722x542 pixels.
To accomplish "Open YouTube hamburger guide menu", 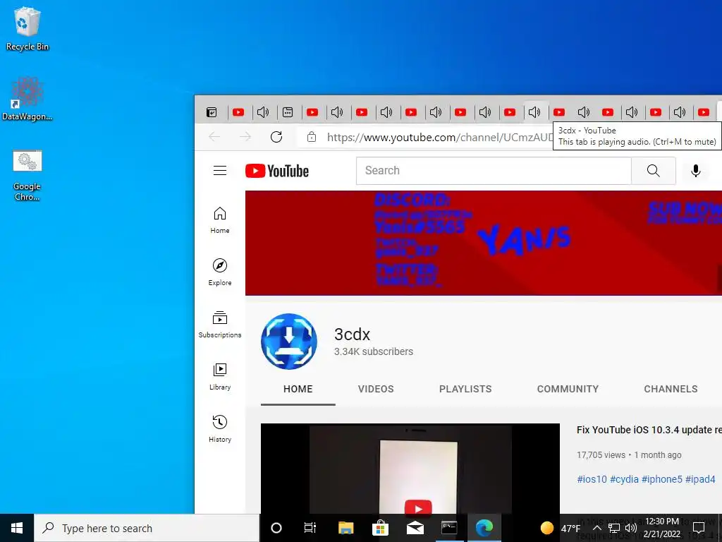I will tap(220, 171).
